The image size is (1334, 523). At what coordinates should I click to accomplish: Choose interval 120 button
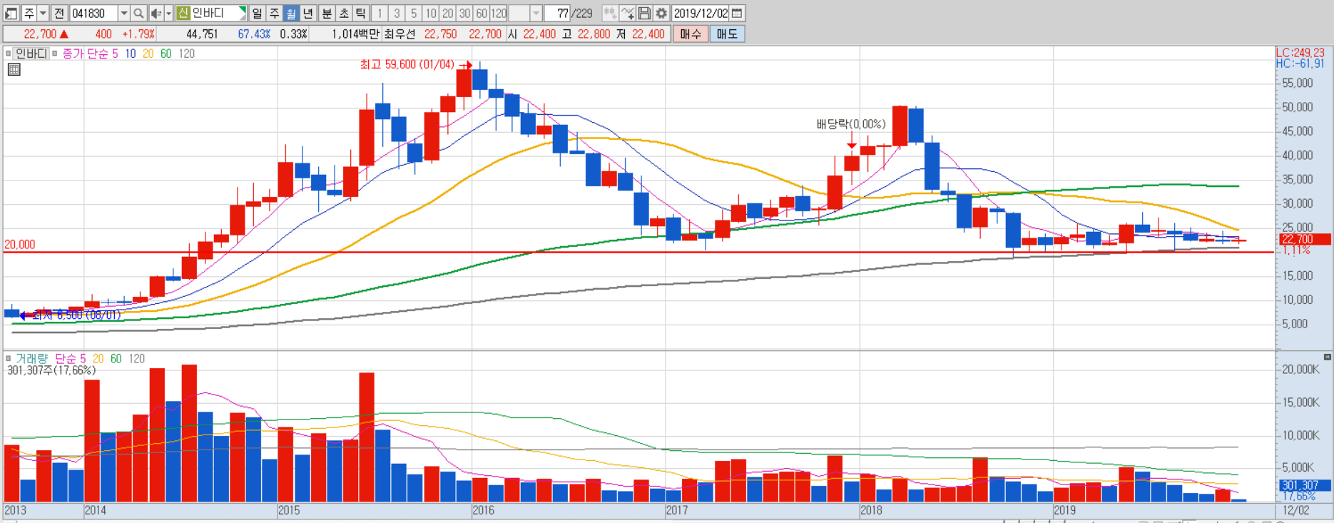[499, 13]
